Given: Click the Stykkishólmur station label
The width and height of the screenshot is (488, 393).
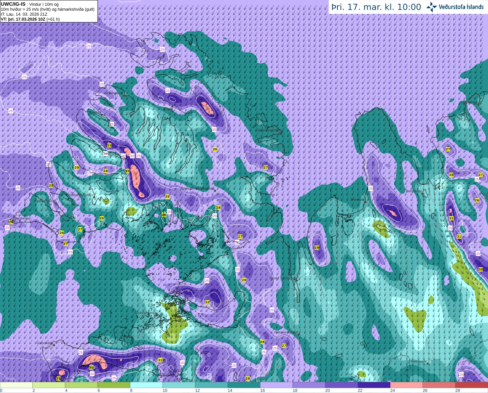Looking at the screenshot, I should click(x=146, y=312).
